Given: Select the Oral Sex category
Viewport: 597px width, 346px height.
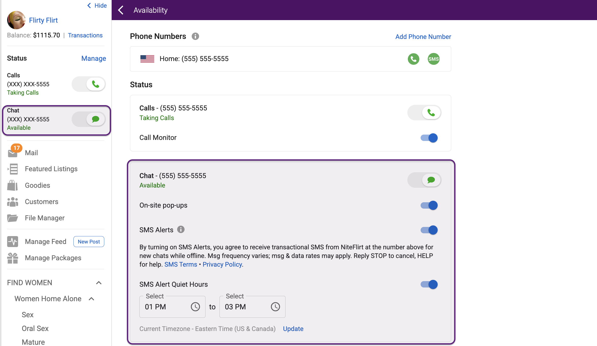Looking at the screenshot, I should tap(35, 328).
